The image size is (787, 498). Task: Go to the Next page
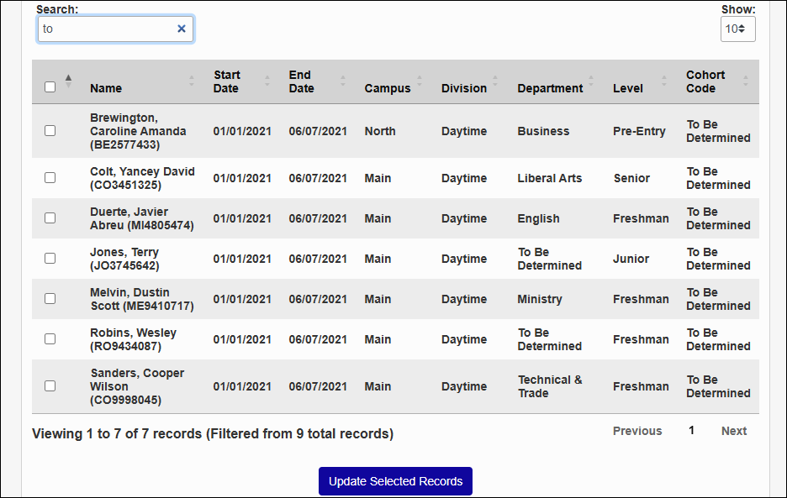(x=734, y=431)
